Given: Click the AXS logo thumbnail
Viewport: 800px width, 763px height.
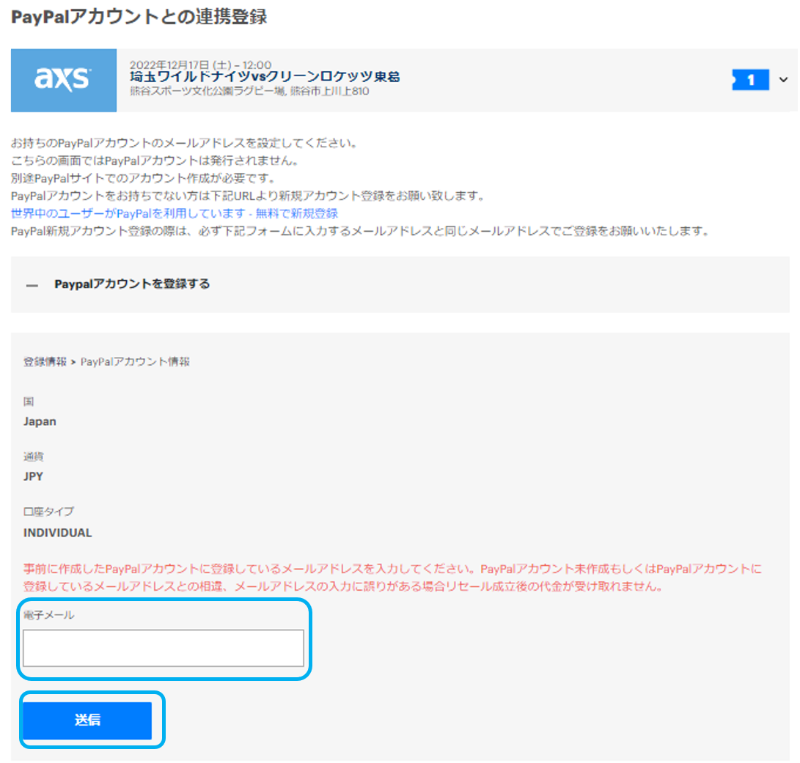Looking at the screenshot, I should pyautogui.click(x=64, y=80).
